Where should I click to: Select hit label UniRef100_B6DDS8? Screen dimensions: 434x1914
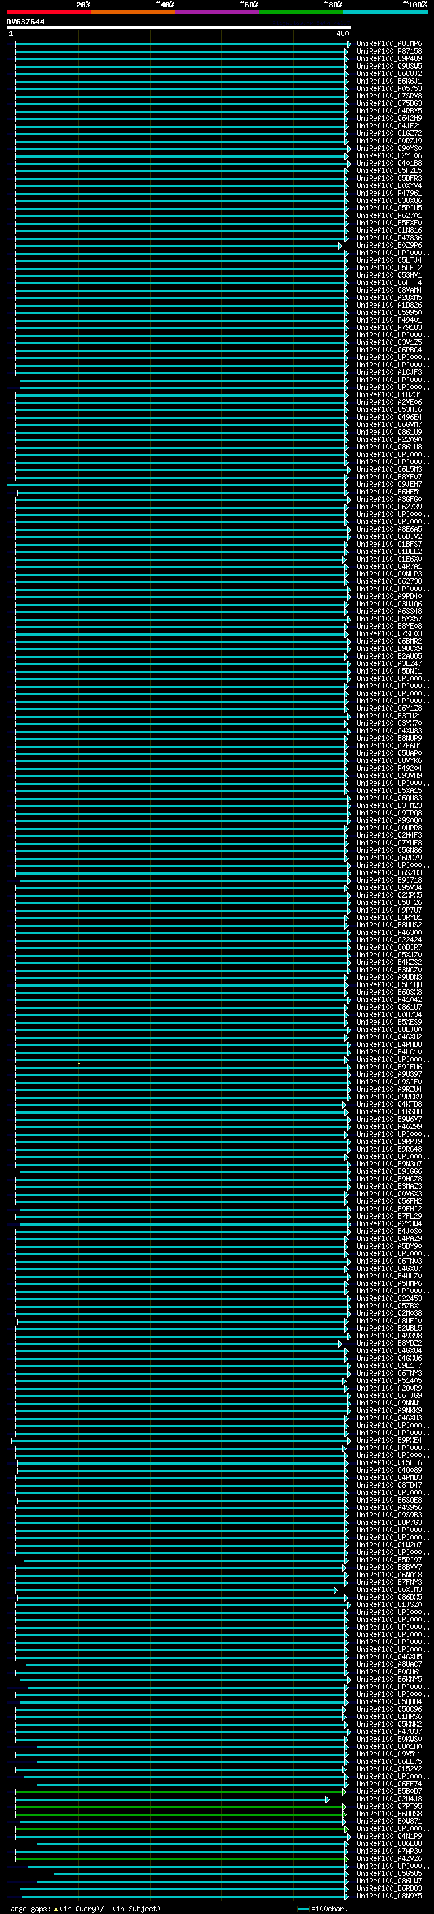389,1814
